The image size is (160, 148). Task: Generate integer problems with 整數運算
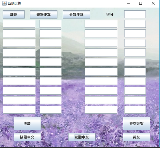pos(44,14)
